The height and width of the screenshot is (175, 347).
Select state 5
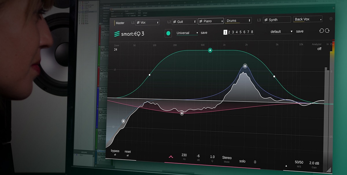(x=240, y=32)
